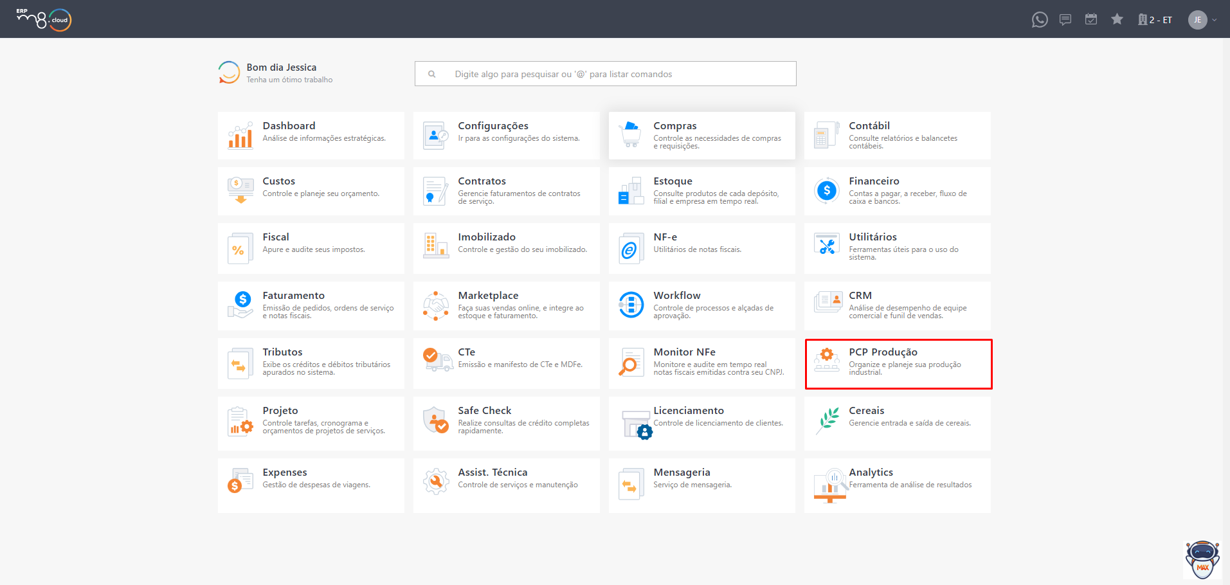Click the 'Bom dia Jessica' greeting
This screenshot has width=1230, height=585.
281,67
